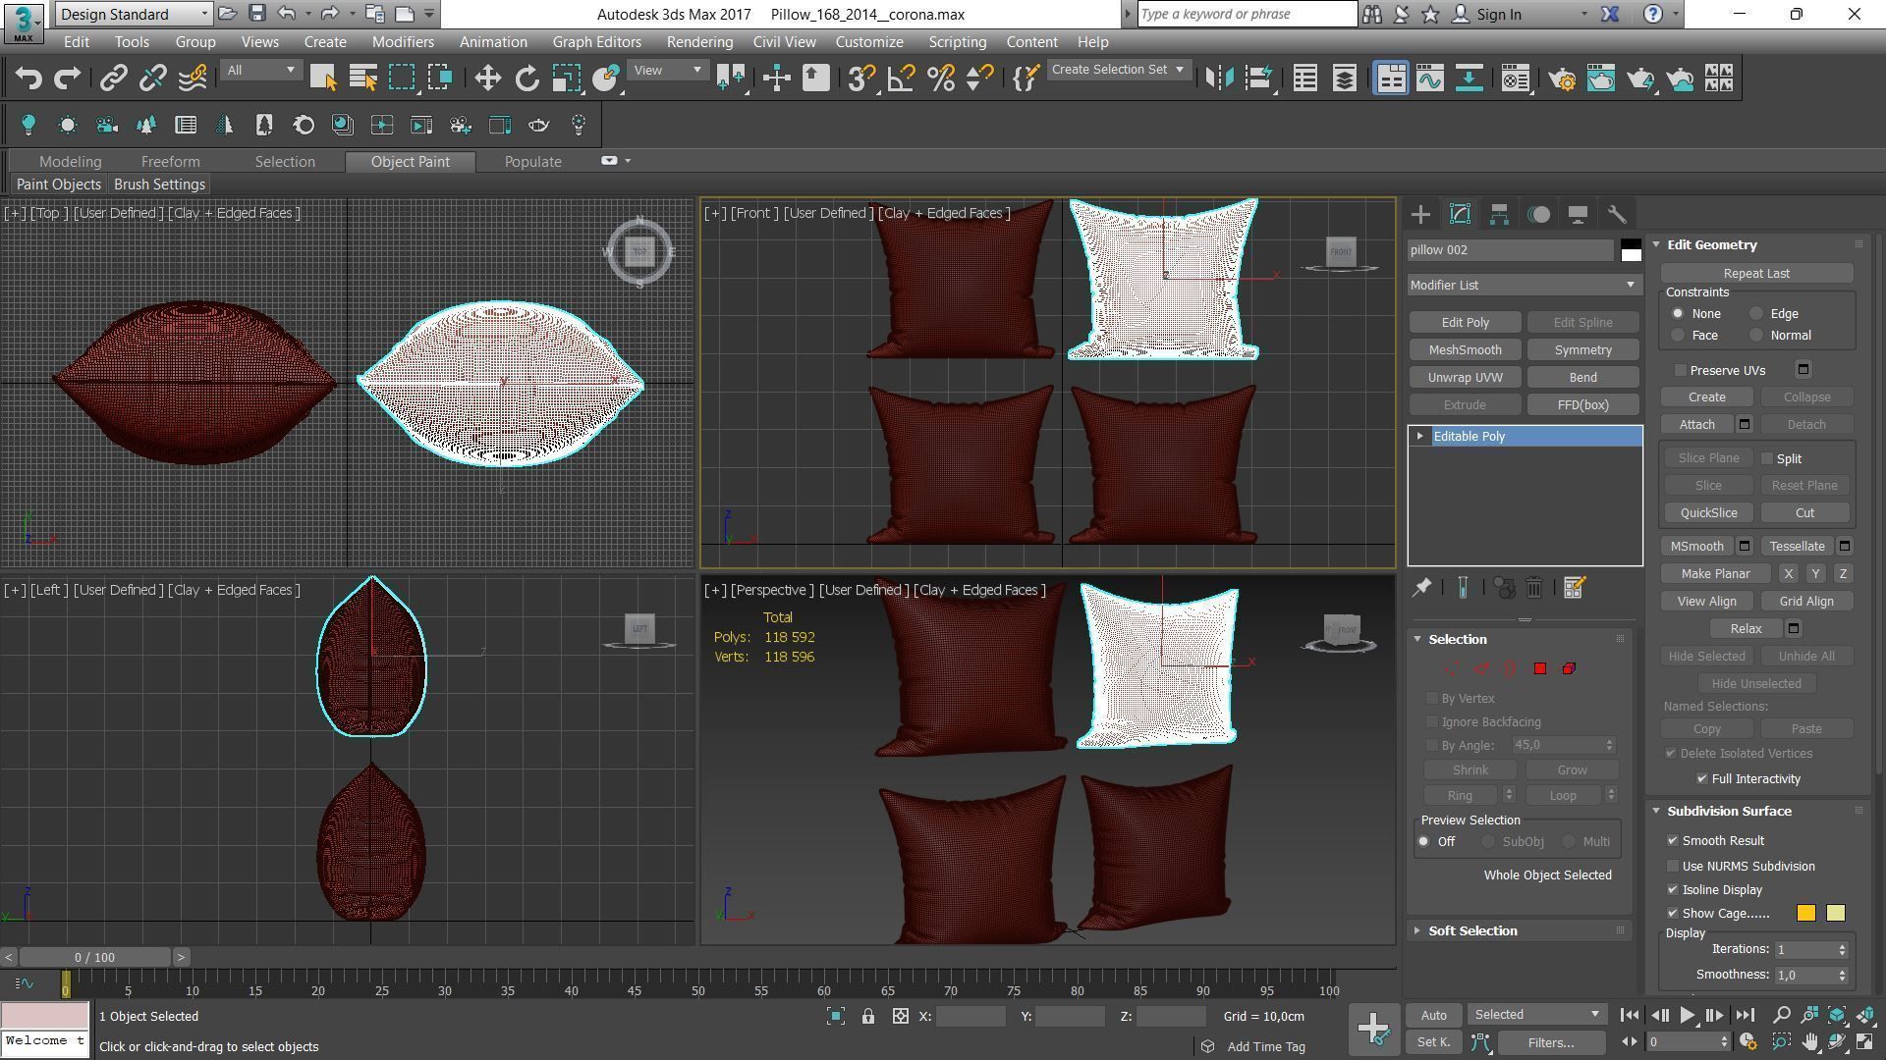Choose the Select Object tool
Image resolution: width=1886 pixels, height=1060 pixels.
pos(323,79)
